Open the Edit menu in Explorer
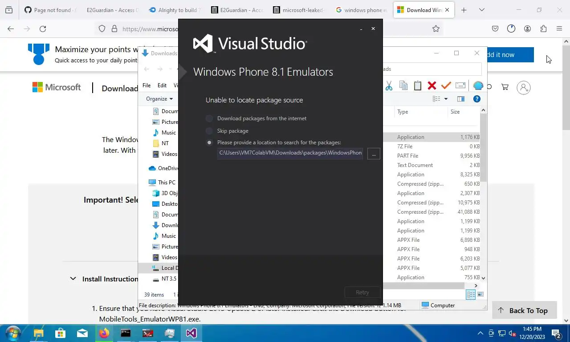The height and width of the screenshot is (342, 570). [x=162, y=85]
